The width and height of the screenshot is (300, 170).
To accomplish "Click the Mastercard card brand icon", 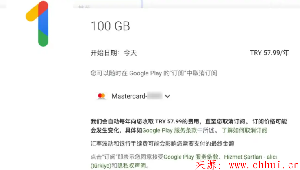I will (x=102, y=96).
